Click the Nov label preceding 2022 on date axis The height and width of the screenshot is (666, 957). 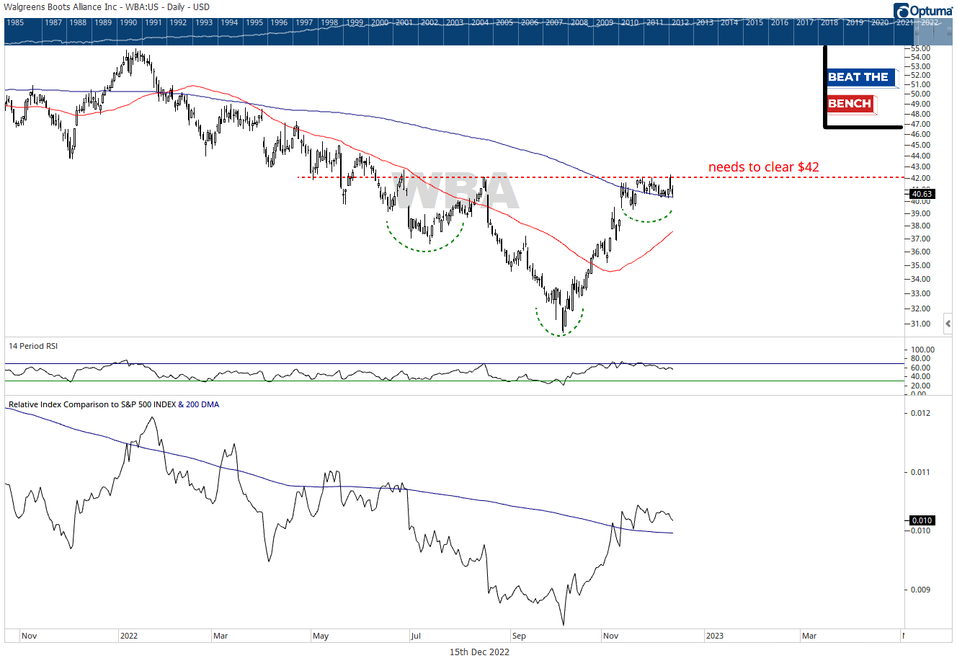[x=29, y=636]
